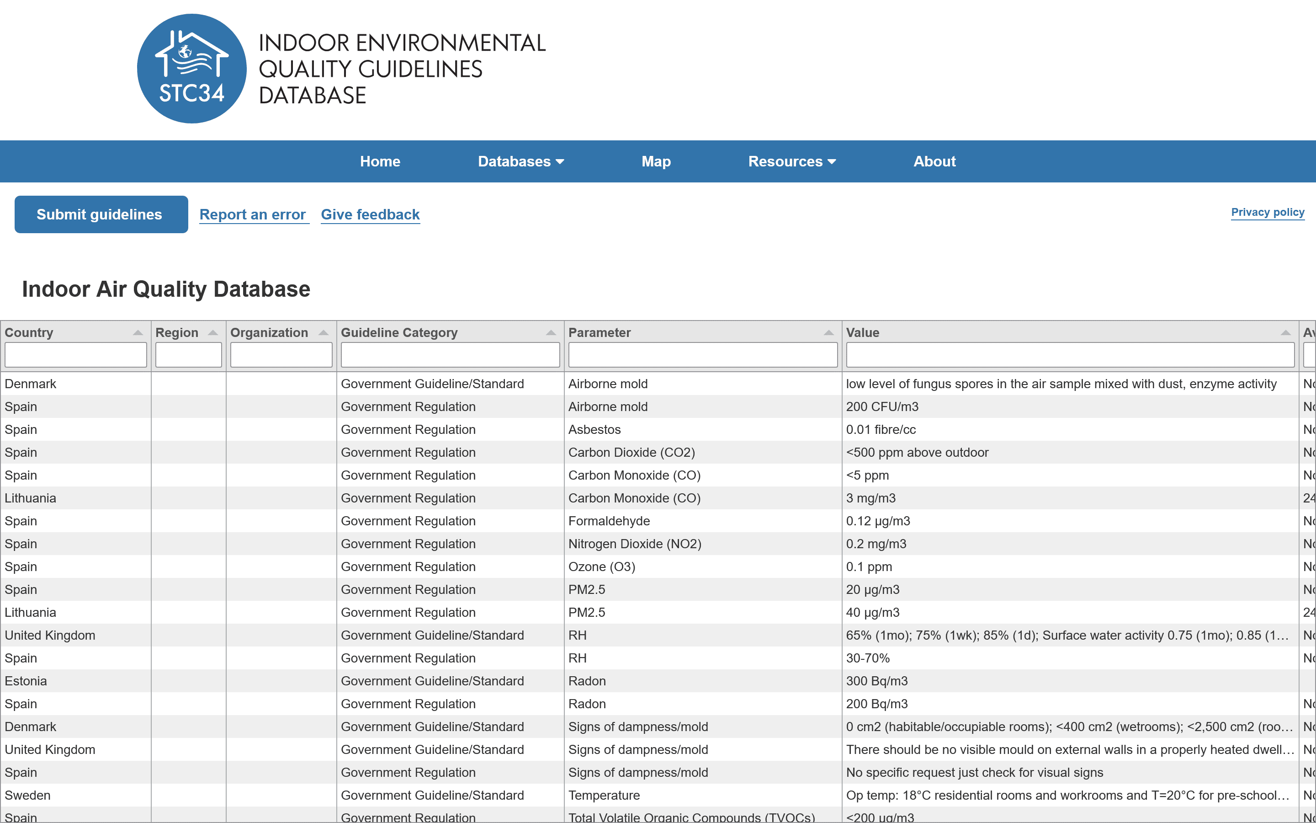This screenshot has height=823, width=1316.
Task: Select the '<5 ppm' value cell
Action: pyautogui.click(x=1070, y=475)
